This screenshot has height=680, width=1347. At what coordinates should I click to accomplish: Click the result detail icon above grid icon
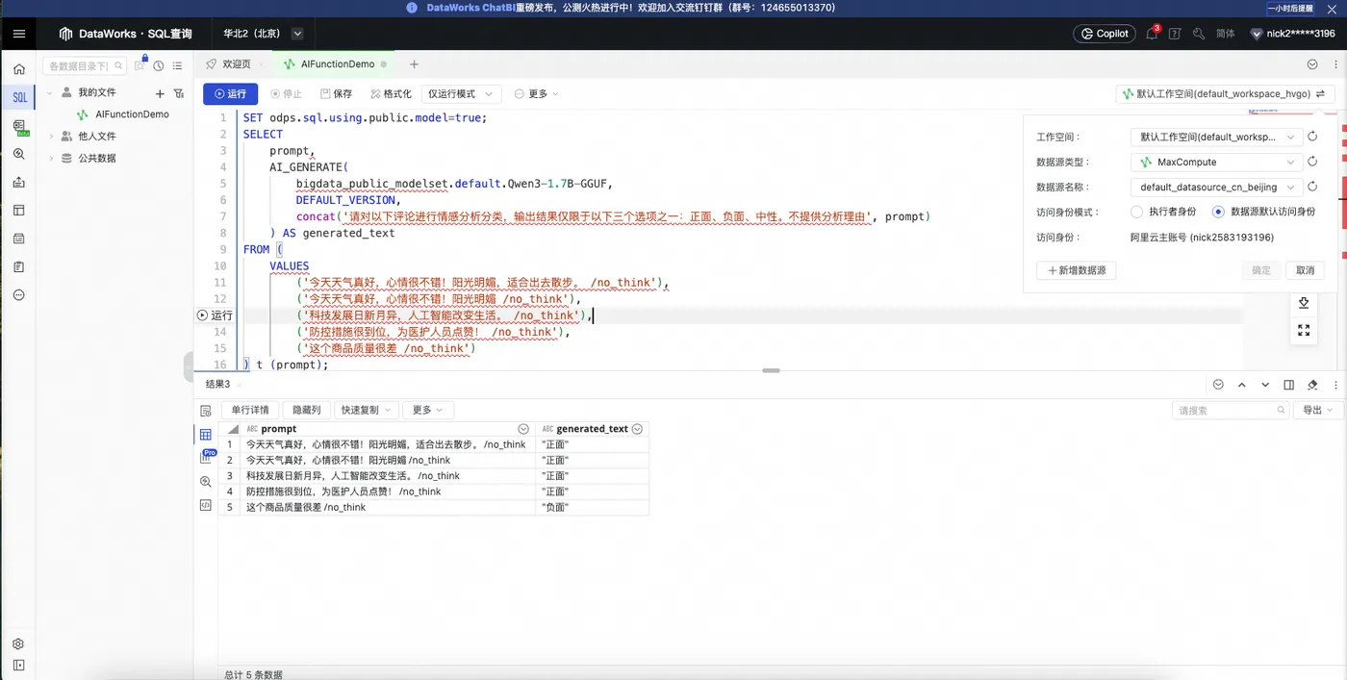[x=206, y=411]
